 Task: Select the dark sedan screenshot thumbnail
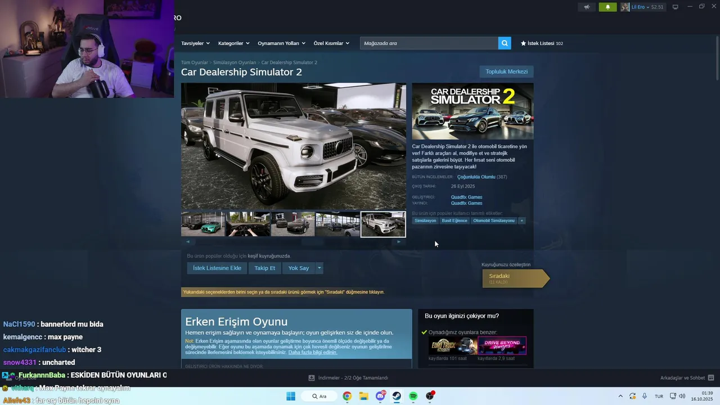292,224
